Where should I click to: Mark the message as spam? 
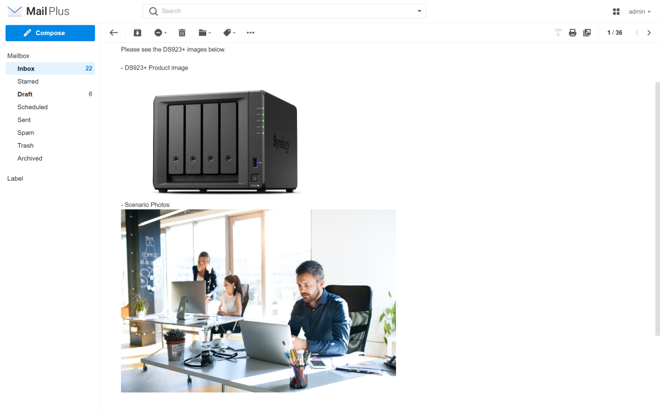pyautogui.click(x=157, y=32)
